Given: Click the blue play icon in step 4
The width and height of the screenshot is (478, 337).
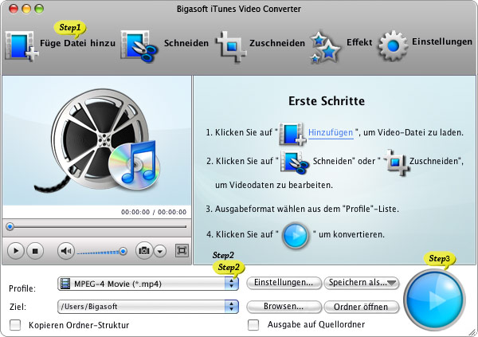Looking at the screenshot, I should [296, 236].
